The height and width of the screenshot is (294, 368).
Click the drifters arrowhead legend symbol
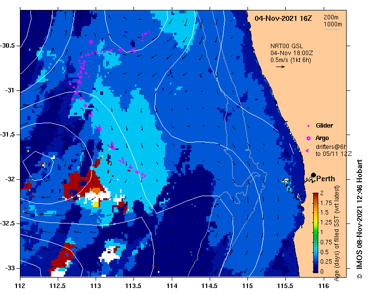pyautogui.click(x=307, y=151)
